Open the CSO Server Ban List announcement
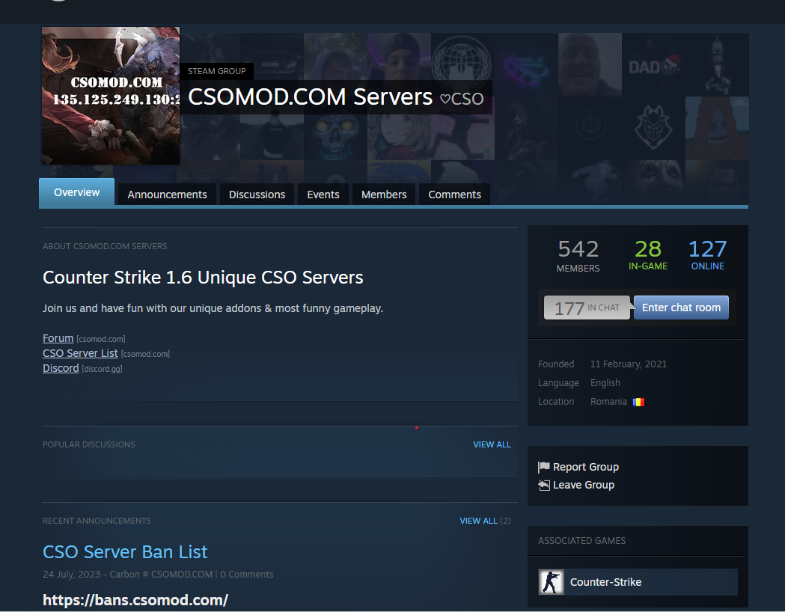Screen dimensions: 785x612 125,552
